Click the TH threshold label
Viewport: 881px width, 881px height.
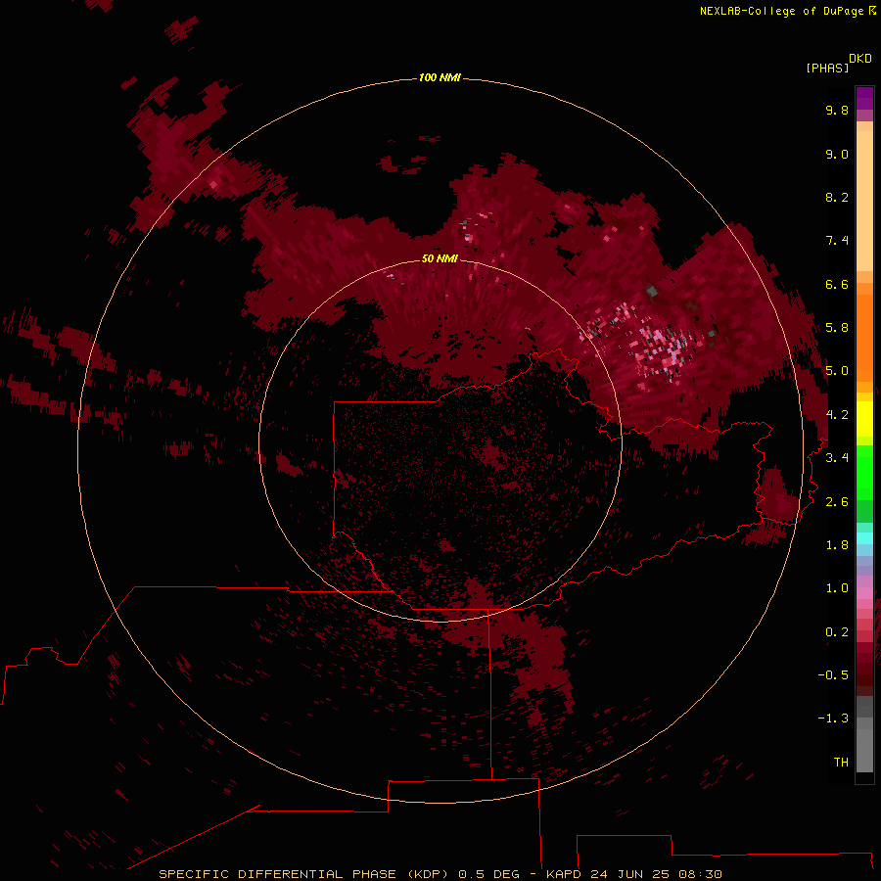(x=841, y=763)
